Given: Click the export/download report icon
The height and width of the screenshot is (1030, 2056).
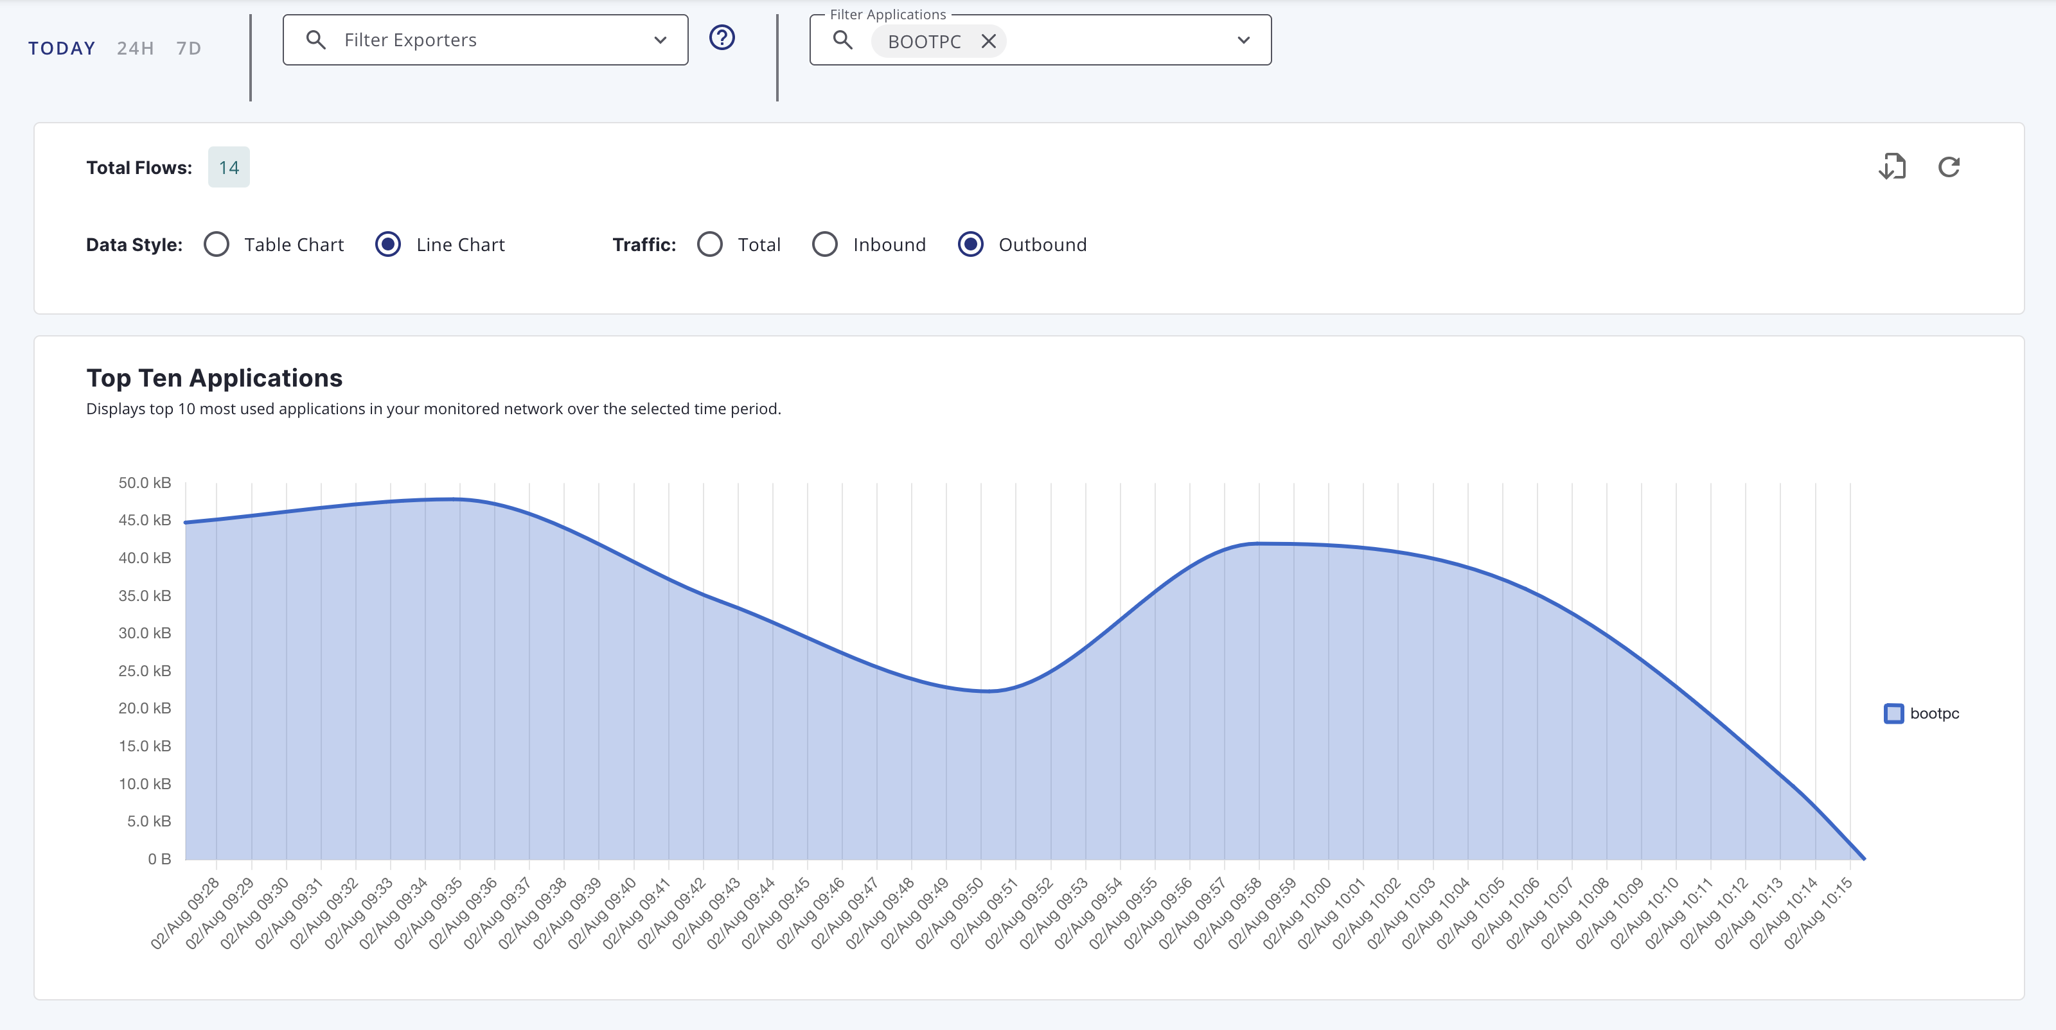Looking at the screenshot, I should (x=1892, y=167).
